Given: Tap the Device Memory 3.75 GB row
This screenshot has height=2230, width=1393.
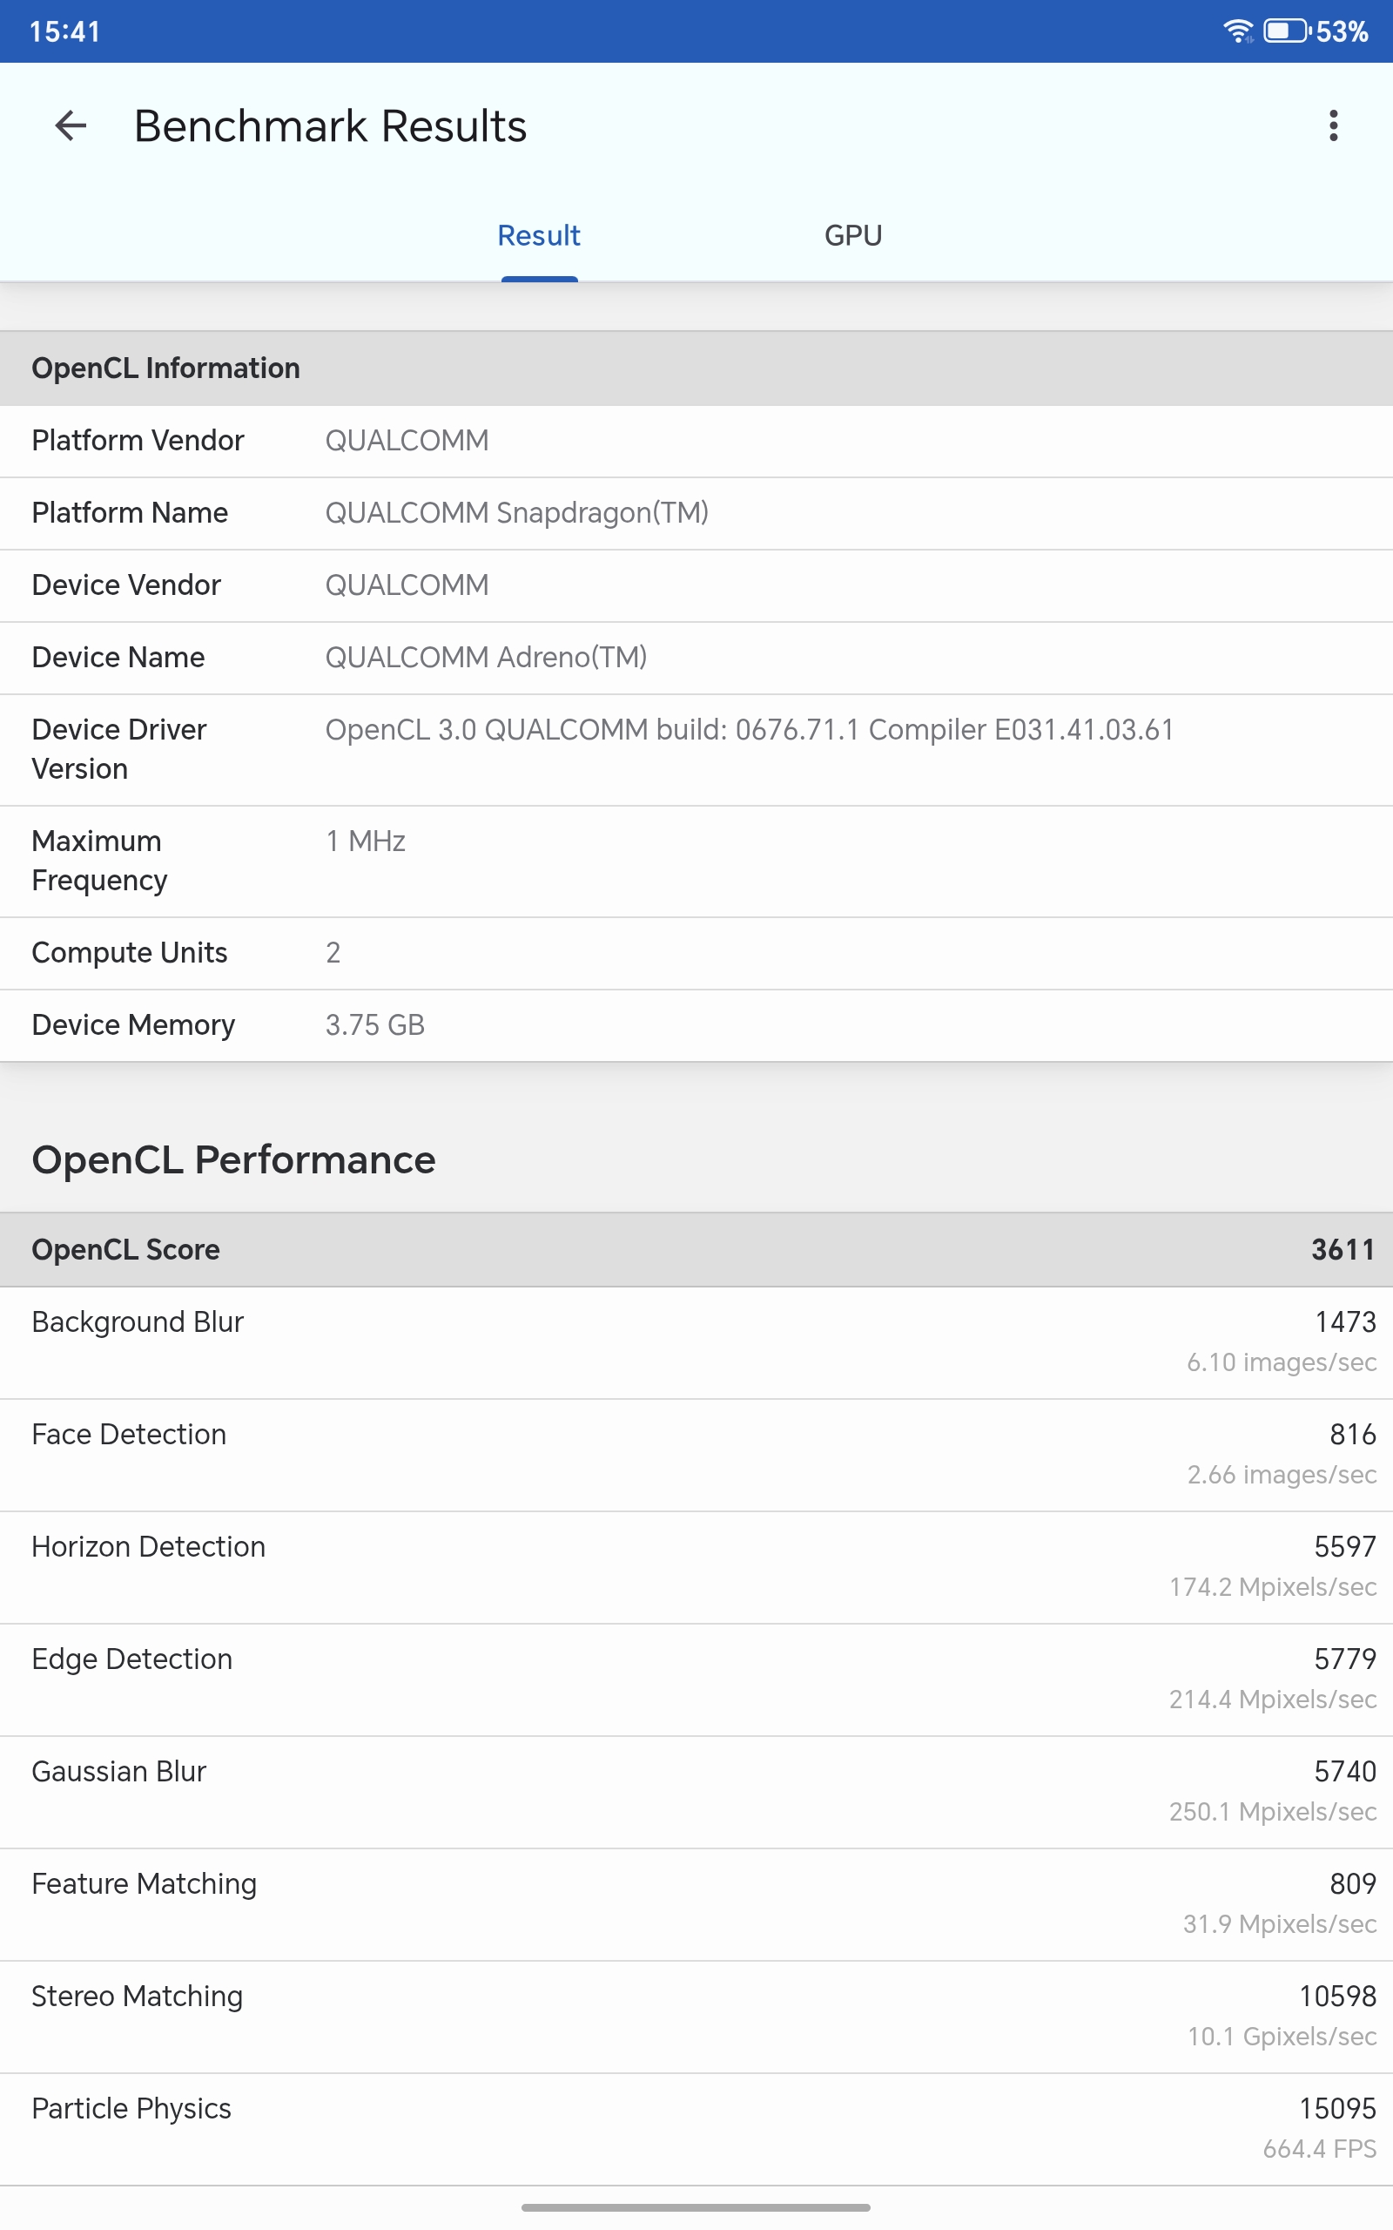Looking at the screenshot, I should pos(696,1024).
